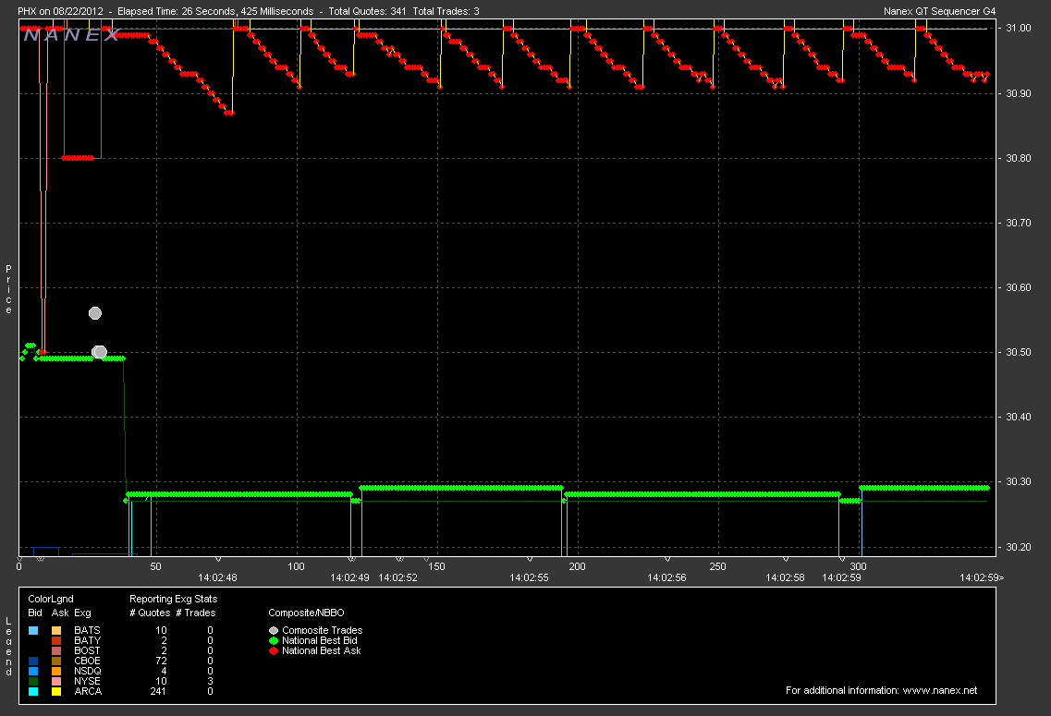Image resolution: width=1051 pixels, height=716 pixels.
Task: Click the ARCA quote count '241'
Action: click(x=158, y=691)
